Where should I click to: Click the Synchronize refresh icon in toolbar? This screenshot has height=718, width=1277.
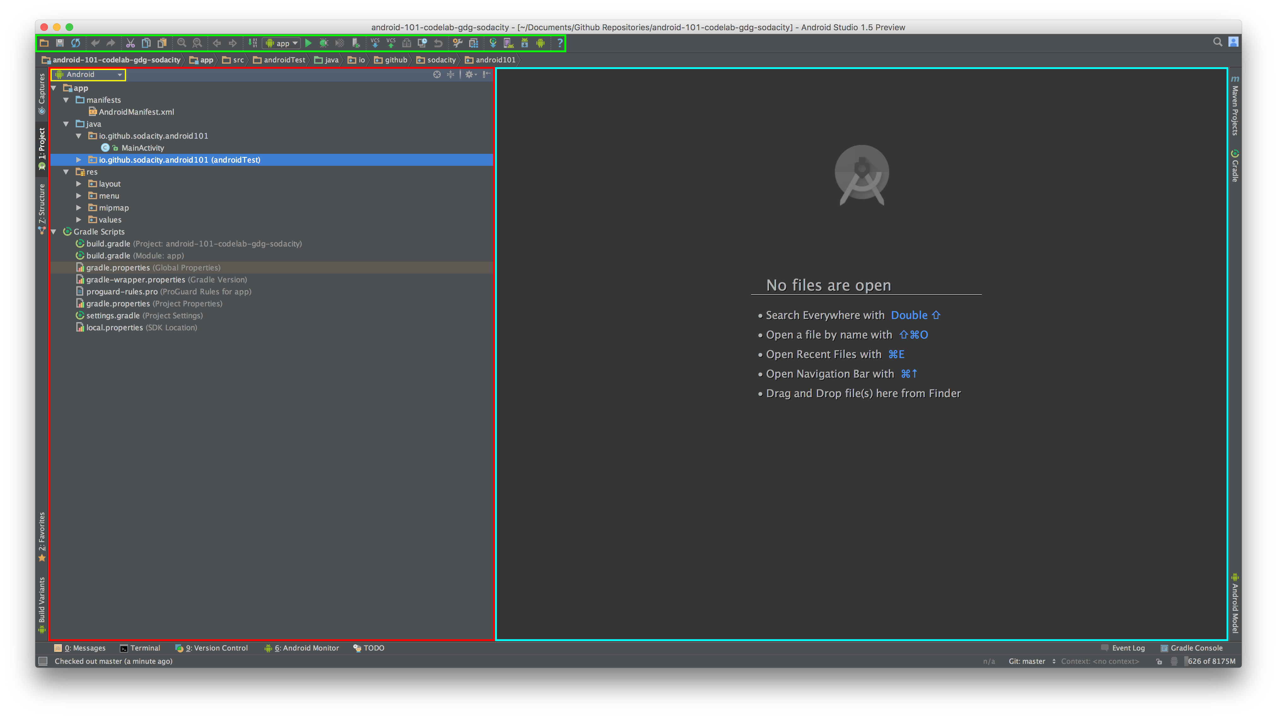pyautogui.click(x=75, y=43)
